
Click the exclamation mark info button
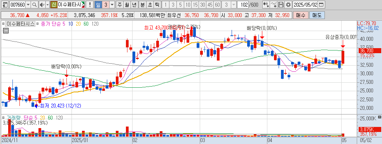(90, 5)
